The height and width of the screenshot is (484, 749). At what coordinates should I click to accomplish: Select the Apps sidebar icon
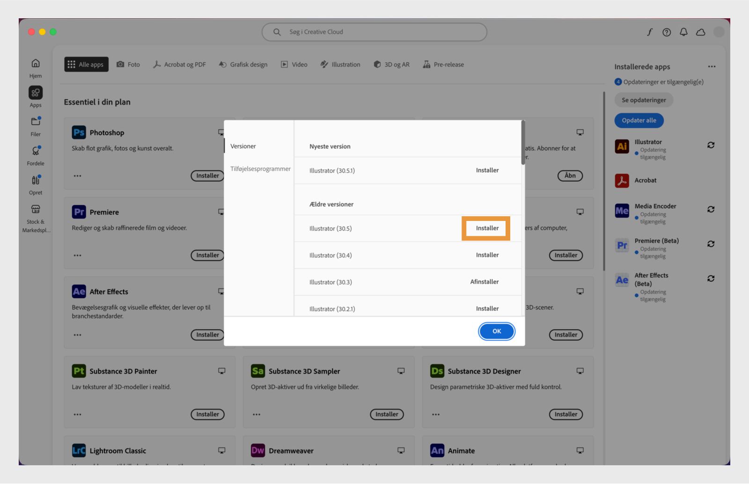pos(36,93)
